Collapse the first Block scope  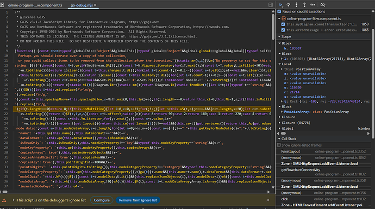click(279, 43)
